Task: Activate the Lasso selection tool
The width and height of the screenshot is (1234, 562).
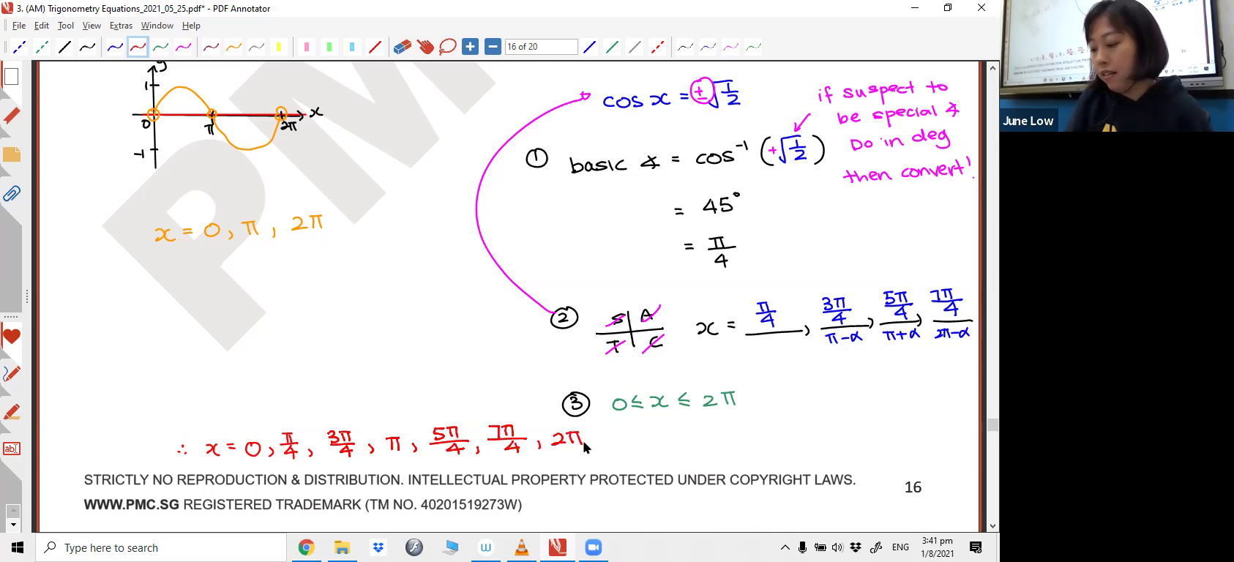Action: pos(448,48)
